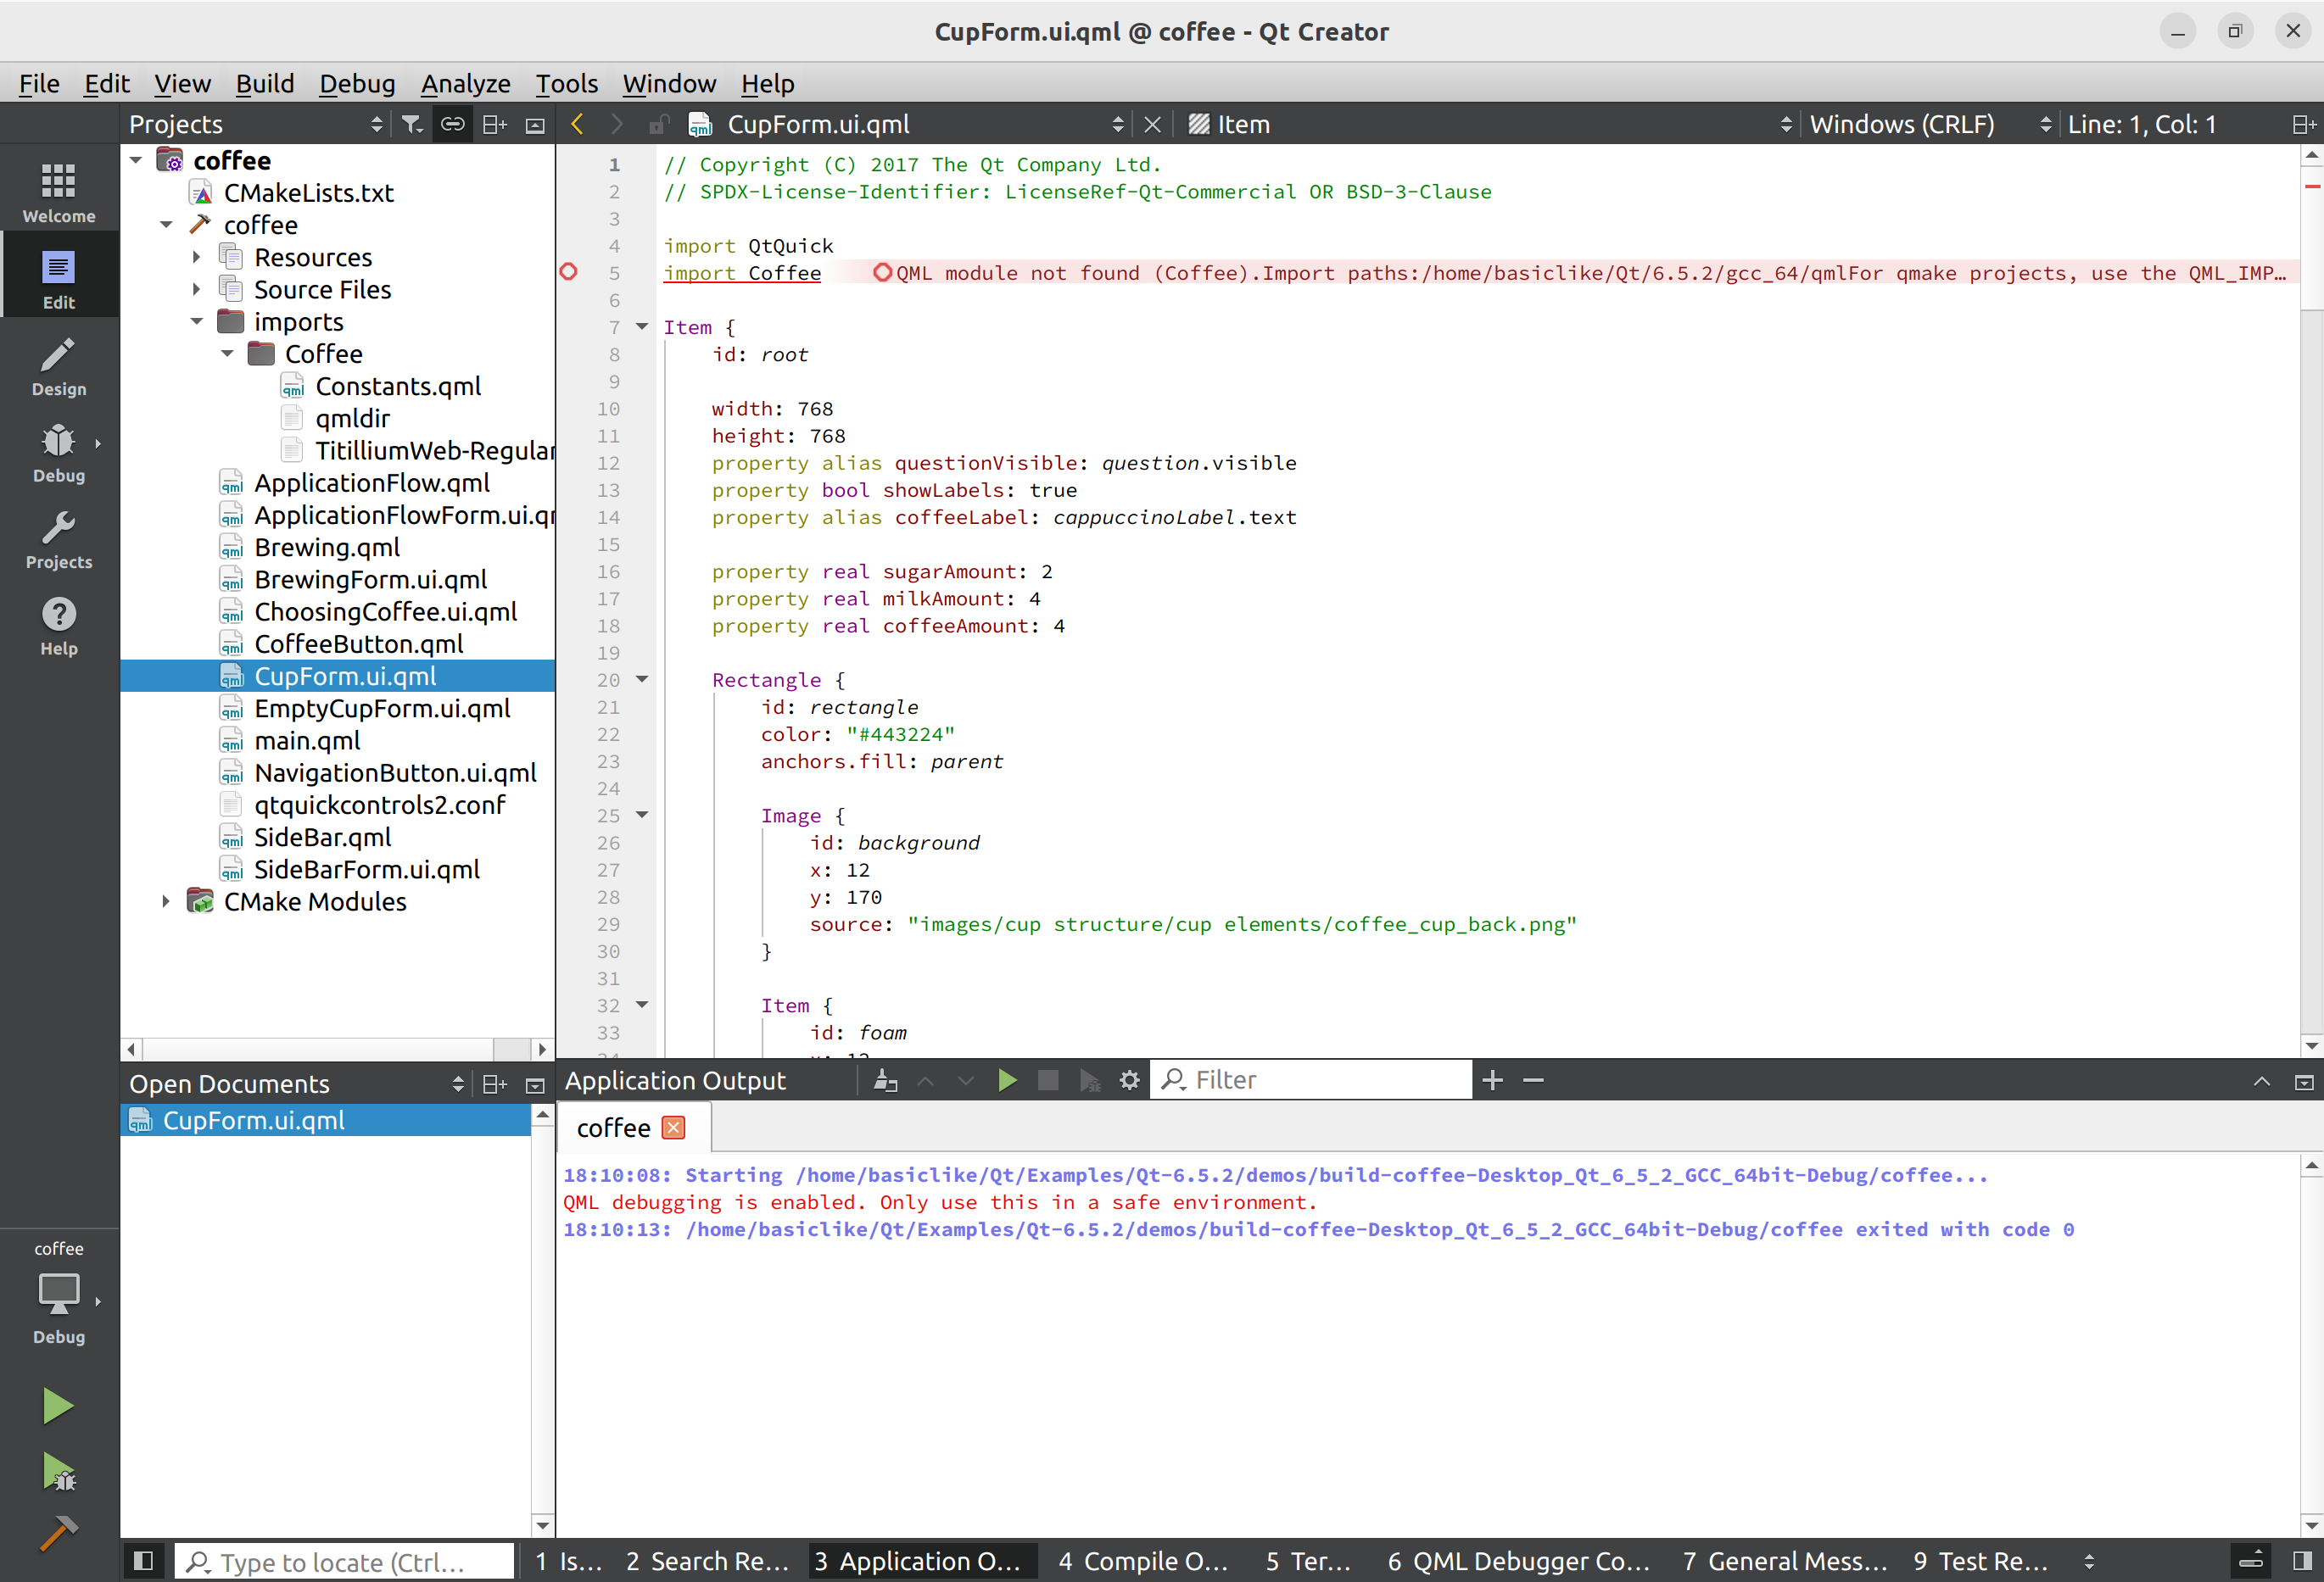
Task: Open the Welcome mode
Action: click(x=58, y=194)
